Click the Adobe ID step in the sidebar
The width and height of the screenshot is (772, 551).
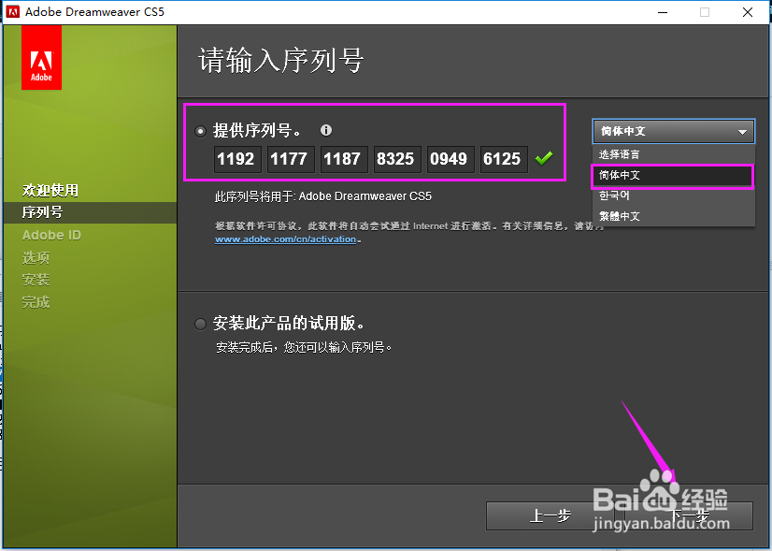click(x=51, y=235)
